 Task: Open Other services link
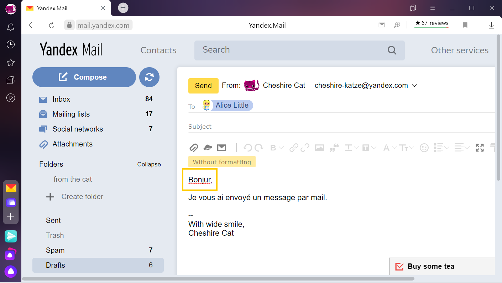460,50
